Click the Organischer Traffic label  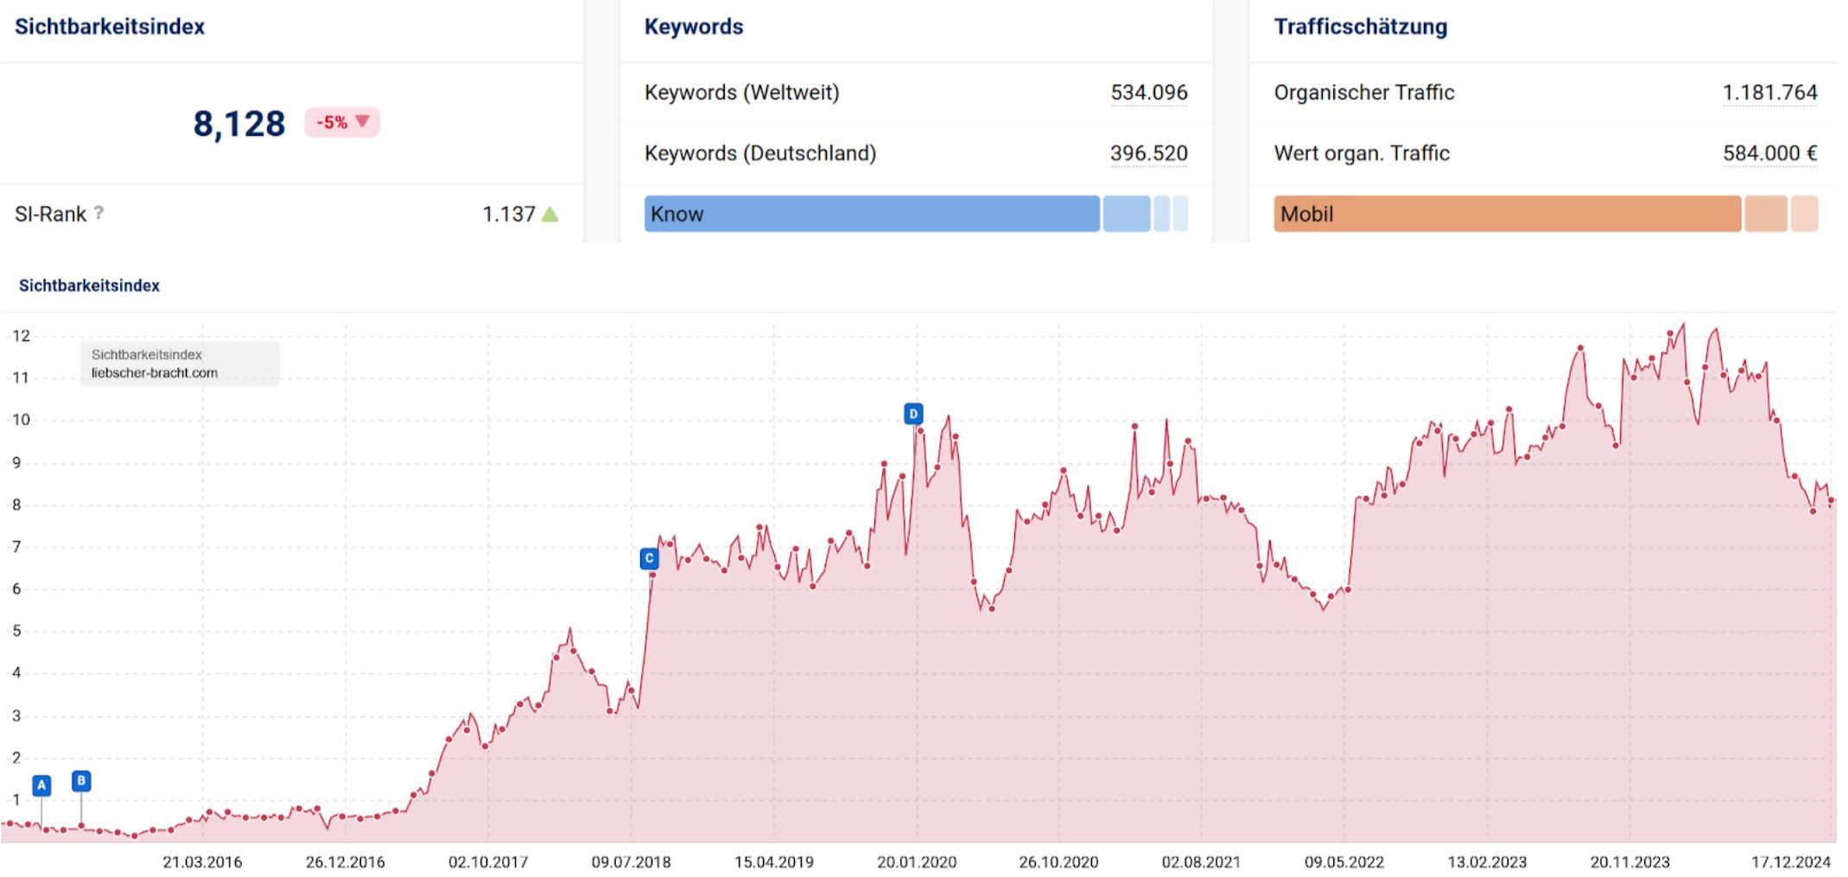point(1364,92)
